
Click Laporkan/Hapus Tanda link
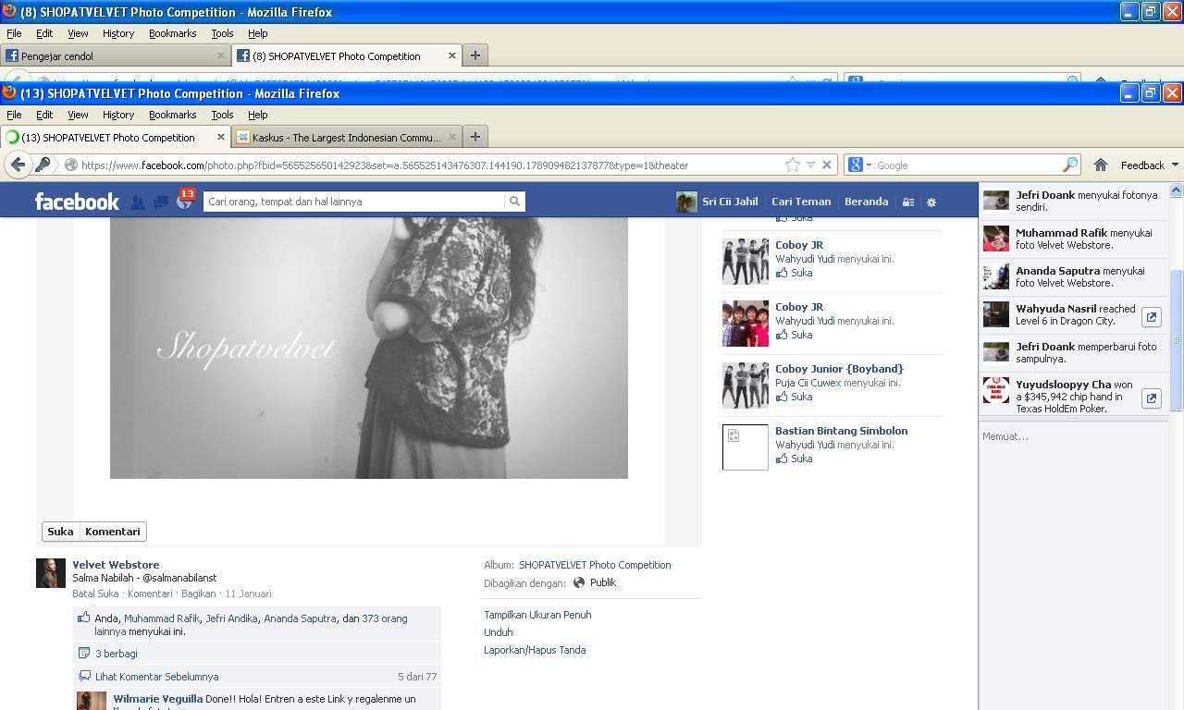(535, 650)
